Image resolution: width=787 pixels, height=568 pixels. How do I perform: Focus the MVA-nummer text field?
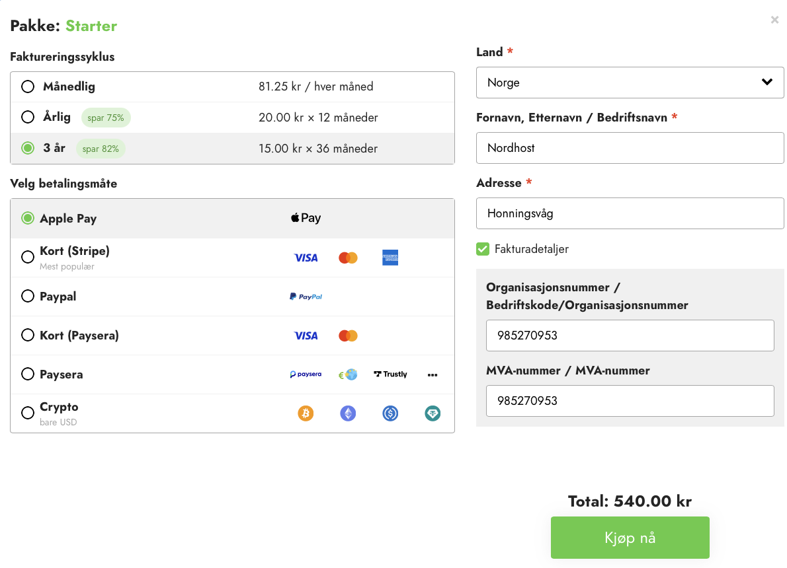click(x=630, y=401)
